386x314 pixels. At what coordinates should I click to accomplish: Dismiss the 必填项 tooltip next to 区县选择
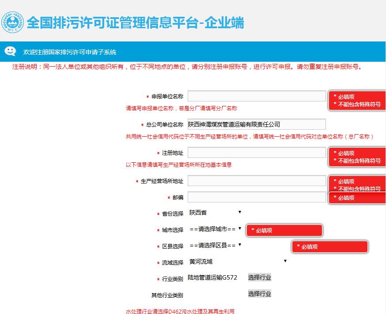(x=330, y=247)
